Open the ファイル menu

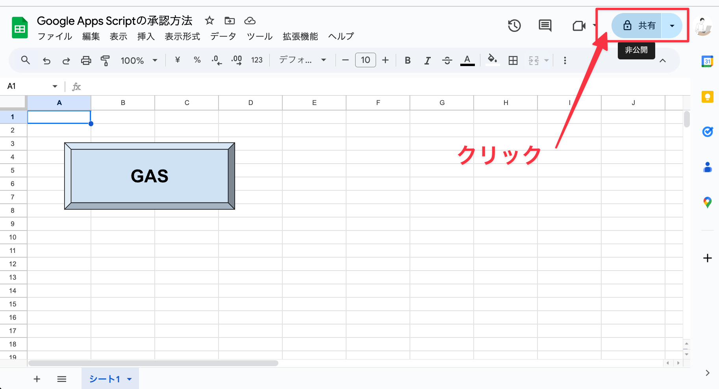[55, 37]
